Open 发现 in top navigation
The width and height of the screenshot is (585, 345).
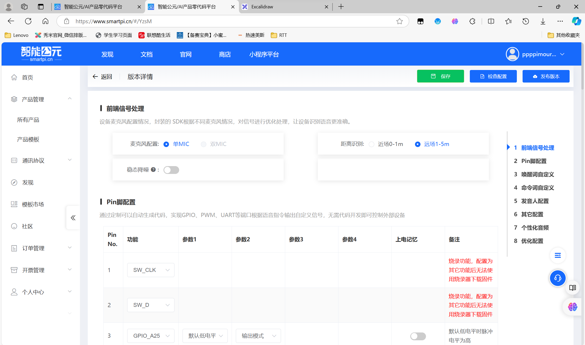tap(107, 54)
